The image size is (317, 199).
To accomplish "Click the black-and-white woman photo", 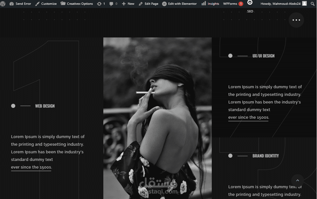I will click(x=157, y=118).
